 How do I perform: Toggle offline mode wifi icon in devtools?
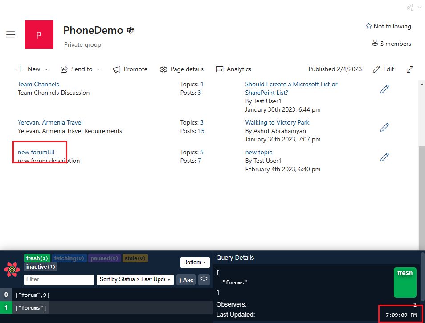204,279
